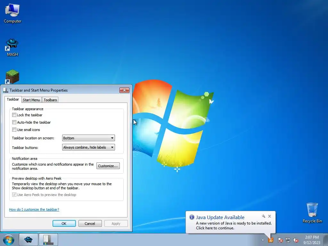Select the Recycle Bin icon
This screenshot has width=328, height=246.
coord(312,213)
